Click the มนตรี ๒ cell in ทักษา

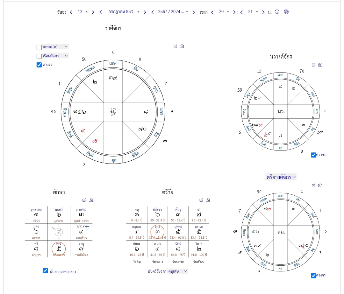click(x=59, y=215)
